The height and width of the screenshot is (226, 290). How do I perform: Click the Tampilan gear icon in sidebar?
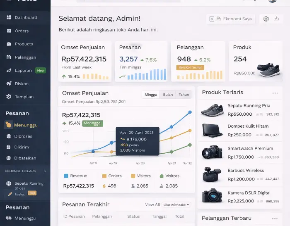[x=9, y=97]
